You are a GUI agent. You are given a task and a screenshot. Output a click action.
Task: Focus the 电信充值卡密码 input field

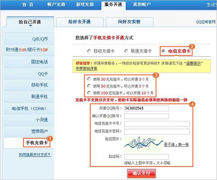tap(156, 131)
